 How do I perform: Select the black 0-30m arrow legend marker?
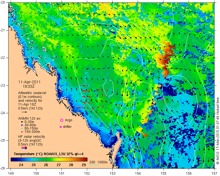point(22,122)
